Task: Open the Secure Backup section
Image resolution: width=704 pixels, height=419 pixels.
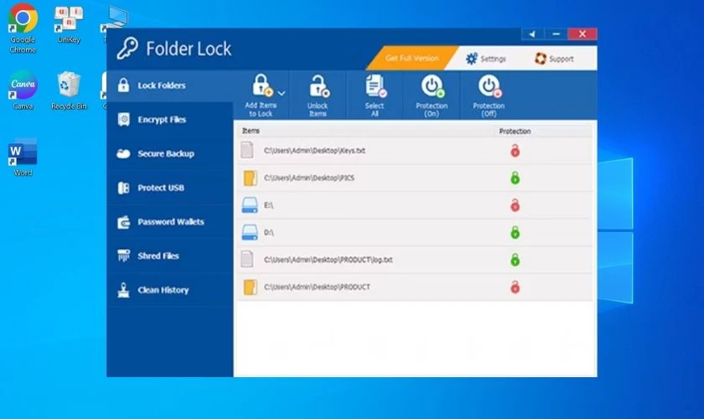Action: pyautogui.click(x=169, y=153)
